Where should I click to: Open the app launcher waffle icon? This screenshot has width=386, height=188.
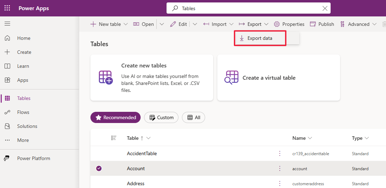pos(7,8)
